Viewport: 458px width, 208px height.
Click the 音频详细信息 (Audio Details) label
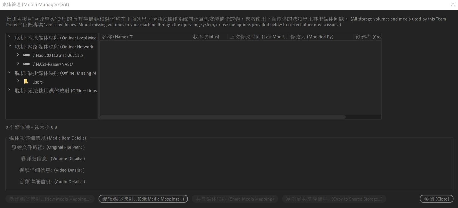coord(52,181)
